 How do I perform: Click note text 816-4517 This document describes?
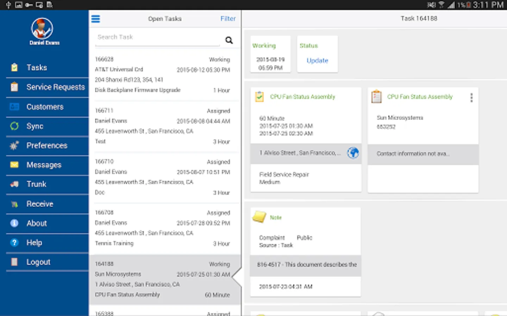click(x=307, y=265)
